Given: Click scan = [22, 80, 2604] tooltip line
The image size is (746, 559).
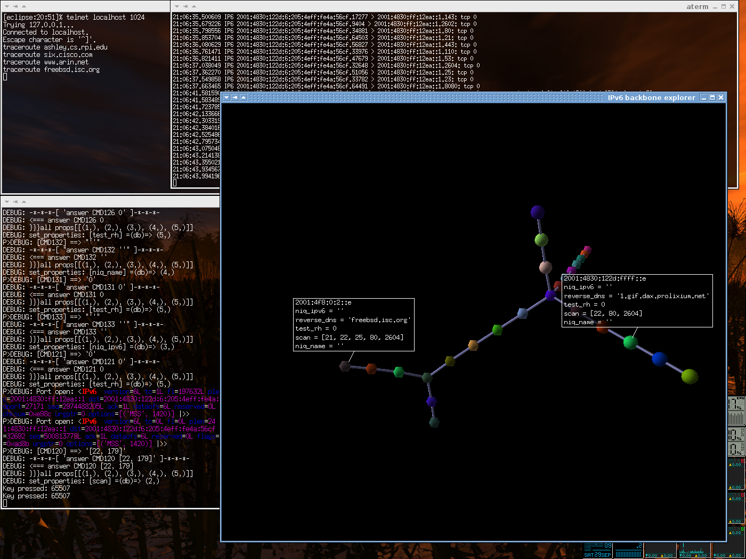Looking at the screenshot, I should (x=603, y=314).
